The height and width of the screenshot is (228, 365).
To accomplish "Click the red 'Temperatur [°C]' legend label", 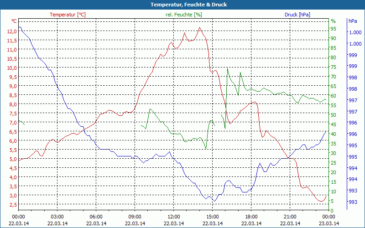I will click(68, 15).
